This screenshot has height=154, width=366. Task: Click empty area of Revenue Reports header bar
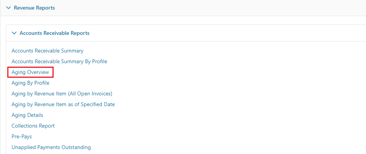(210, 8)
